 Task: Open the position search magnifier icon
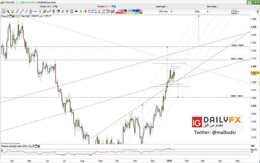click(x=114, y=7)
